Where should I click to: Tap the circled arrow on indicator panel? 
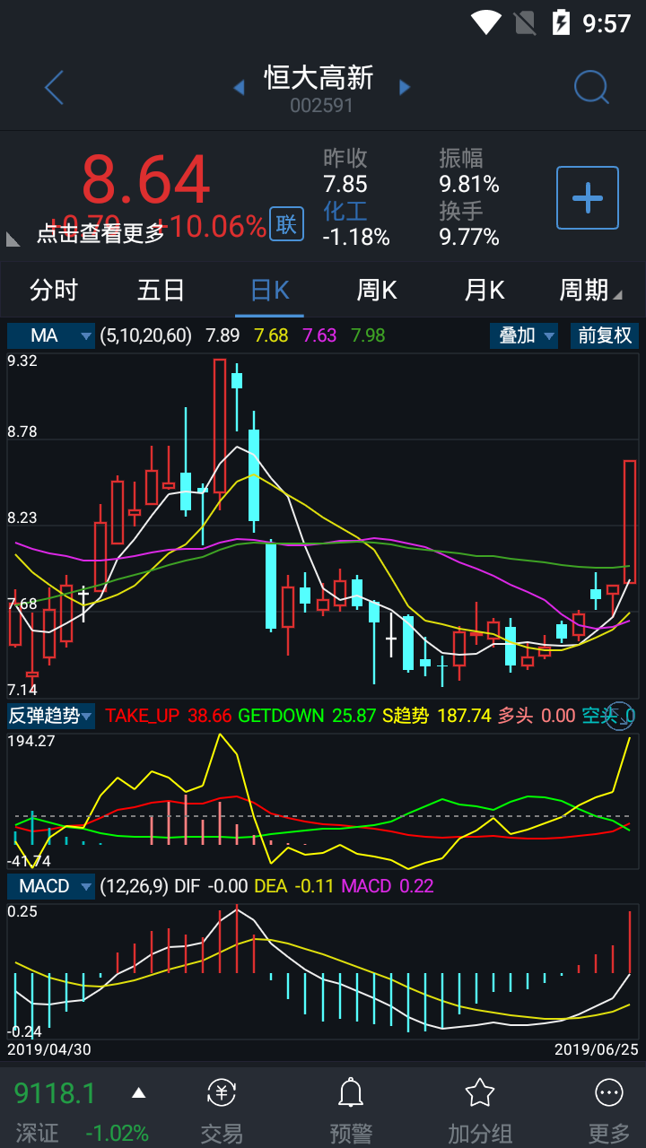[620, 715]
